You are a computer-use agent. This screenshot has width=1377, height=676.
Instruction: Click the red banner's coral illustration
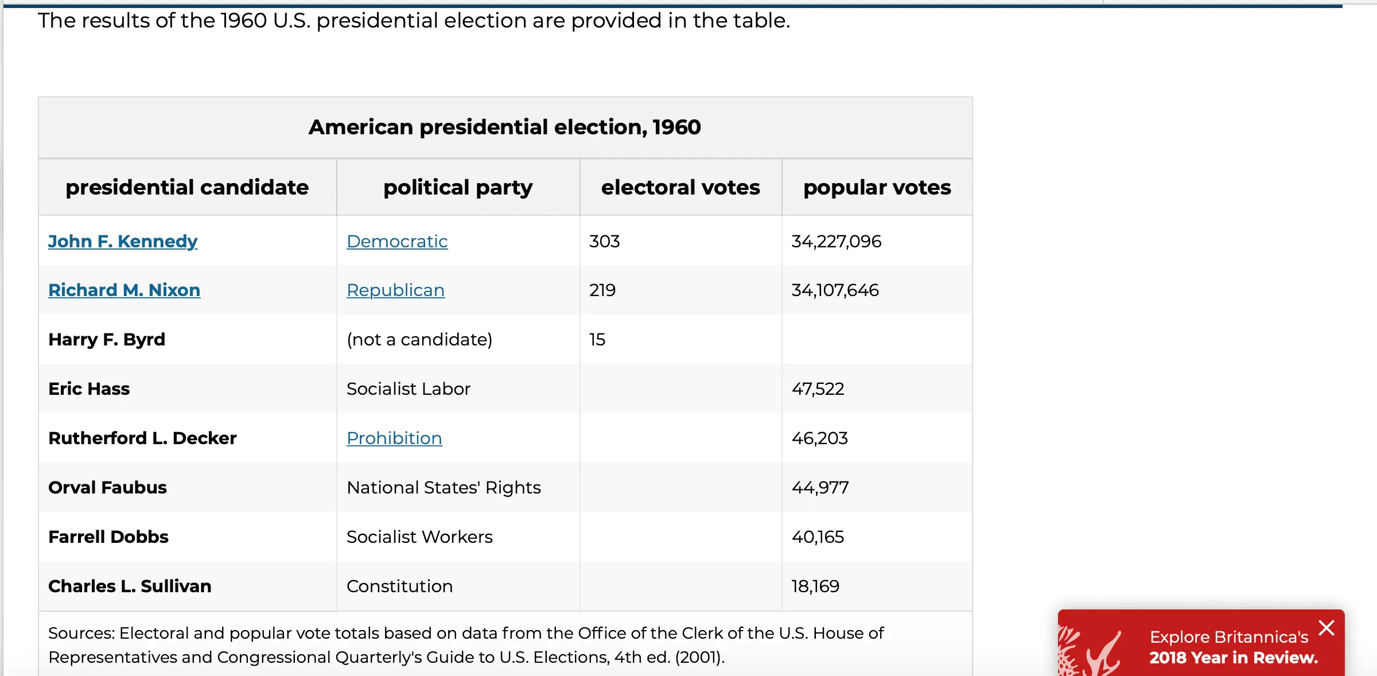pos(1090,652)
